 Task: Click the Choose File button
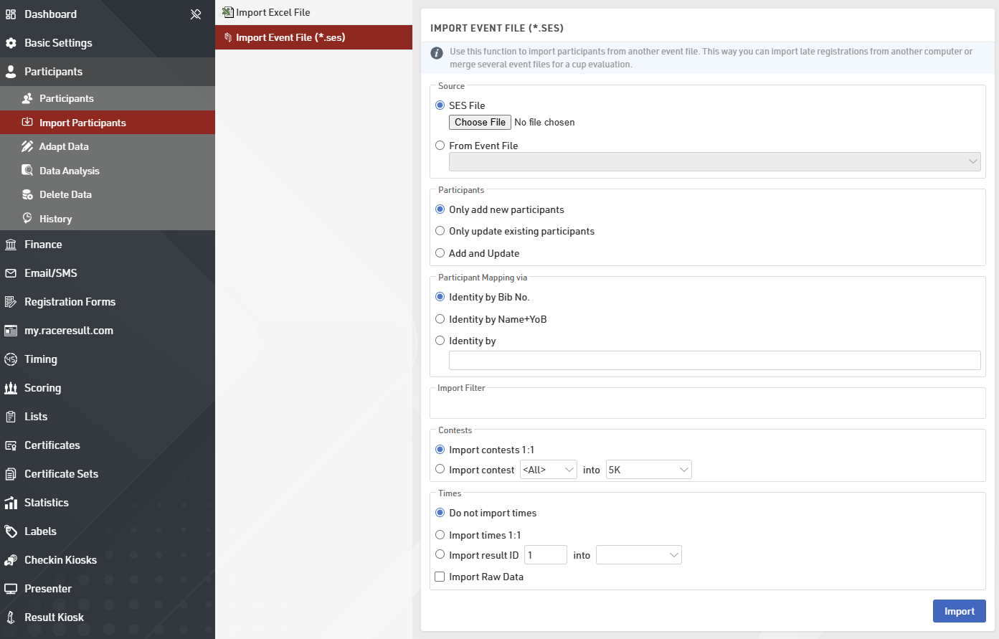pyautogui.click(x=480, y=123)
